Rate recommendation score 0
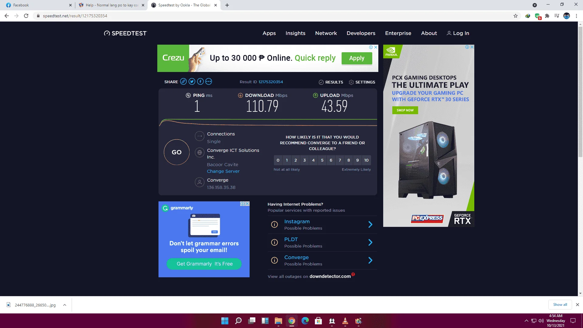Image resolution: width=583 pixels, height=328 pixels. pos(278,160)
